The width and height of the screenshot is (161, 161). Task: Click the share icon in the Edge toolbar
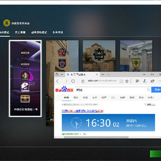[153, 81]
